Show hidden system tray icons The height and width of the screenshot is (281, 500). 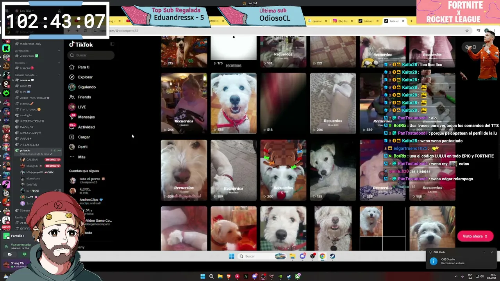pos(456,276)
